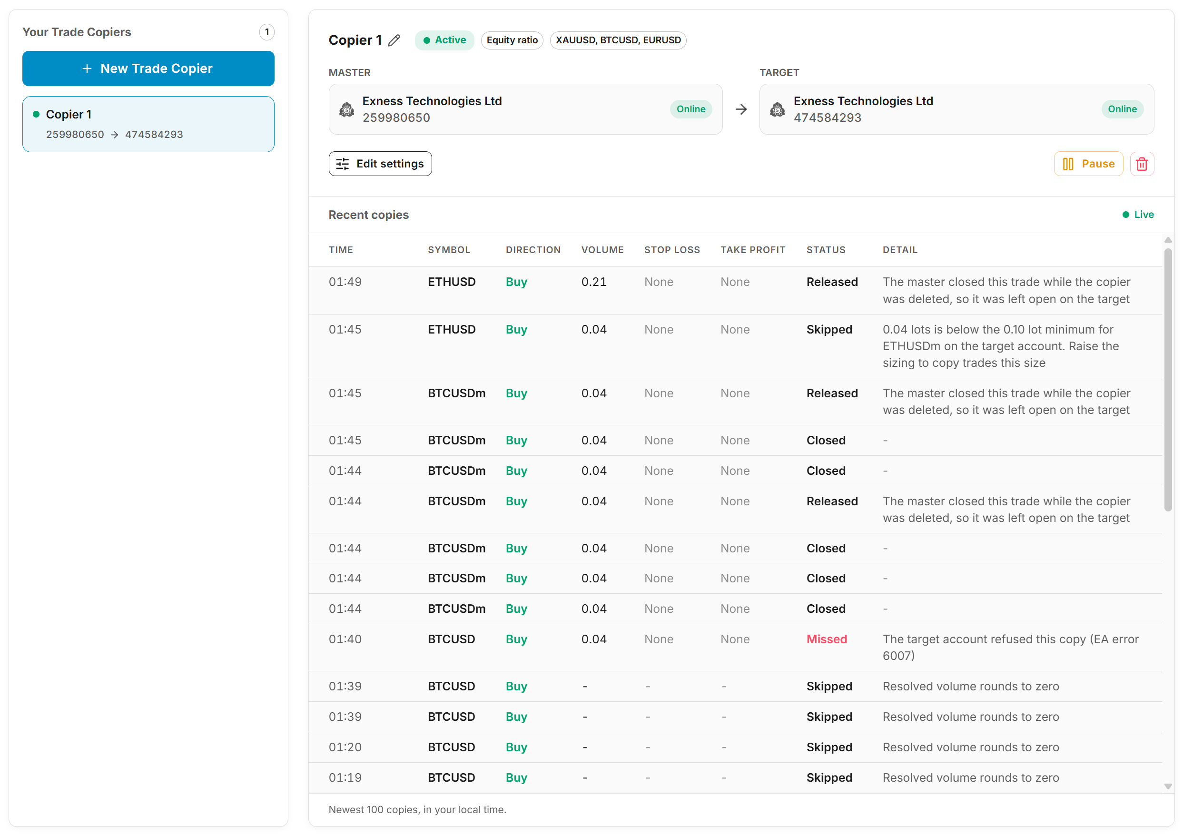Click the Newest 100 copies footer note
Viewport: 1183px width, 835px height.
417,810
